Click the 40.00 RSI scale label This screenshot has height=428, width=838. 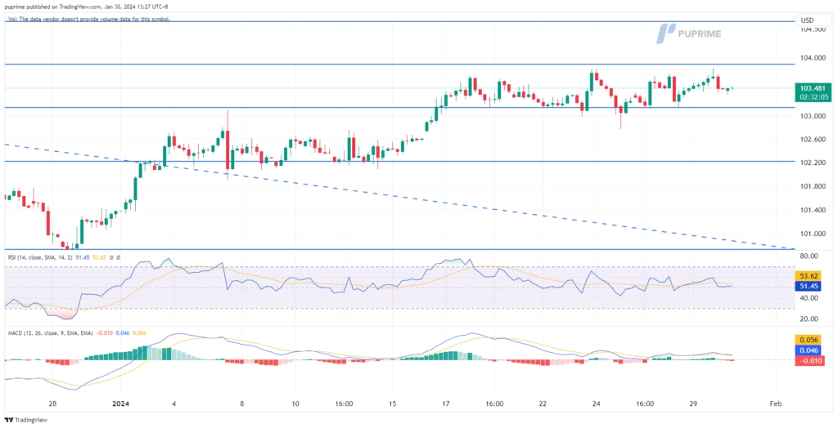coord(809,298)
